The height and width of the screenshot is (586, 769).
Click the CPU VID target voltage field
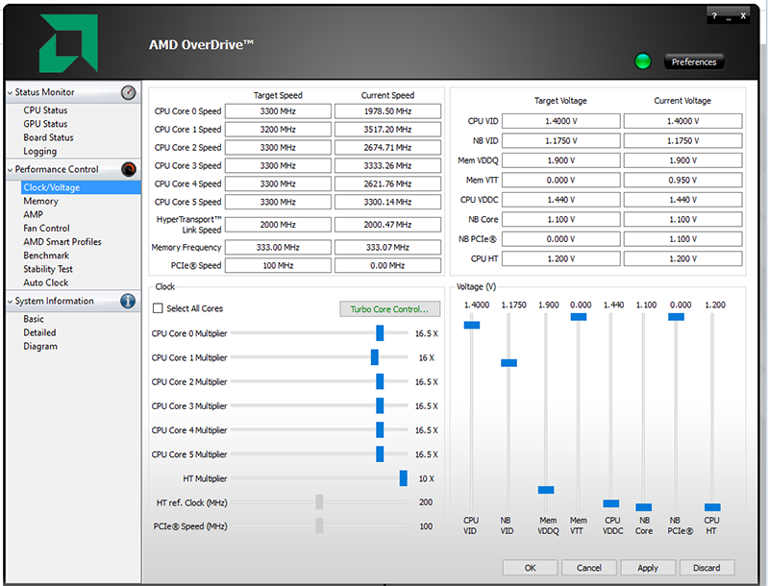coord(559,121)
